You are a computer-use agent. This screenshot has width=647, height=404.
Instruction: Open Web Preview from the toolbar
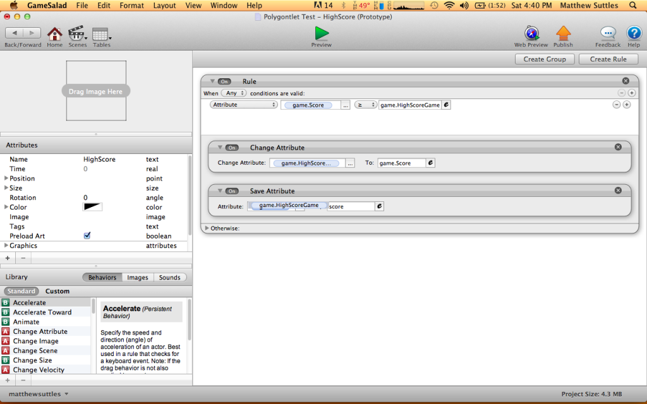pyautogui.click(x=531, y=33)
